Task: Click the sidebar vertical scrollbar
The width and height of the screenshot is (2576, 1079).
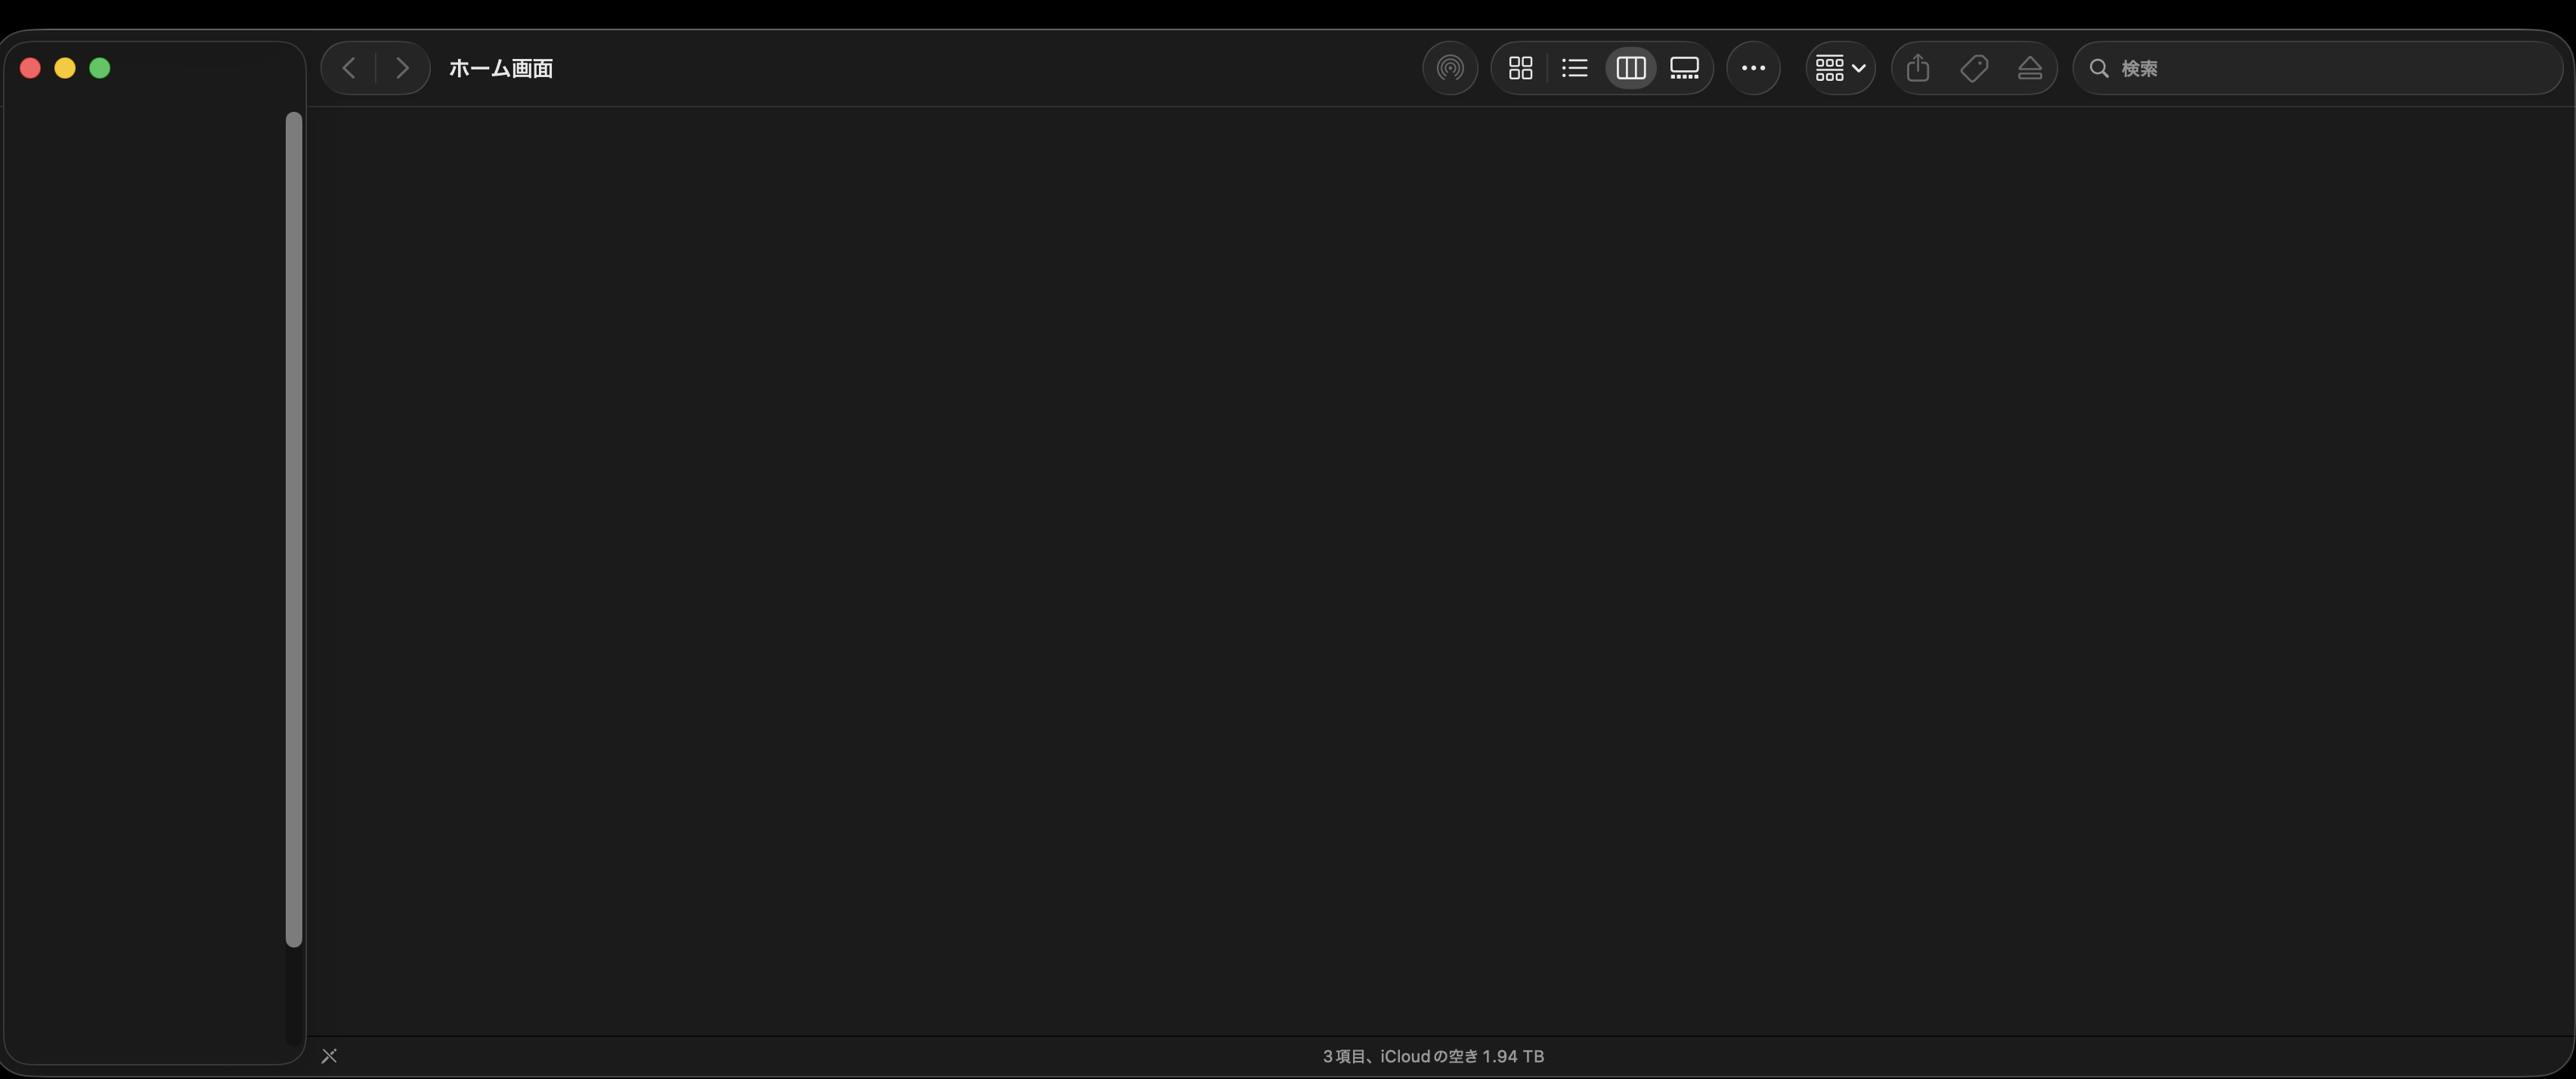Action: (293, 528)
